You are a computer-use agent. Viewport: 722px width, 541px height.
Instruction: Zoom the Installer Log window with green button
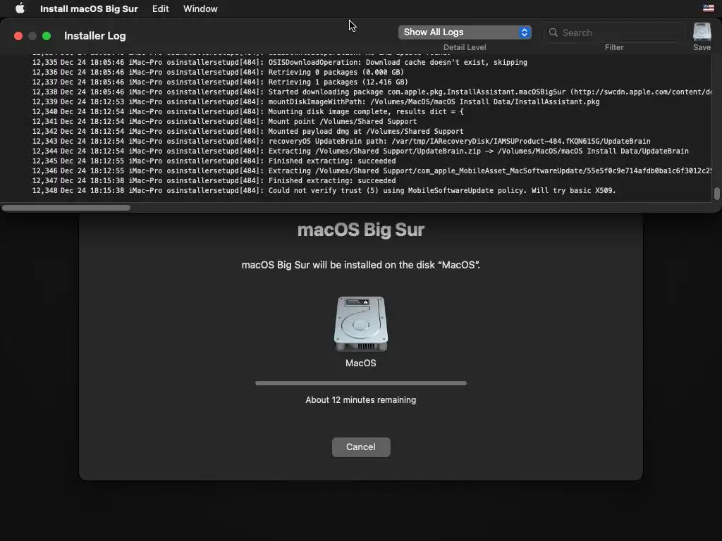(47, 36)
